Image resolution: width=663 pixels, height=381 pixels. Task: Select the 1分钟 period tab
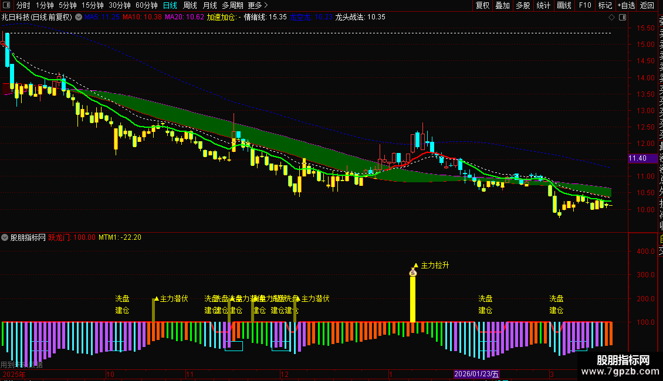45,5
